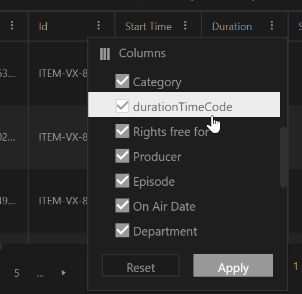Untick the On Air Date checkbox
Viewport: 302px width, 294px height.
pyautogui.click(x=122, y=205)
